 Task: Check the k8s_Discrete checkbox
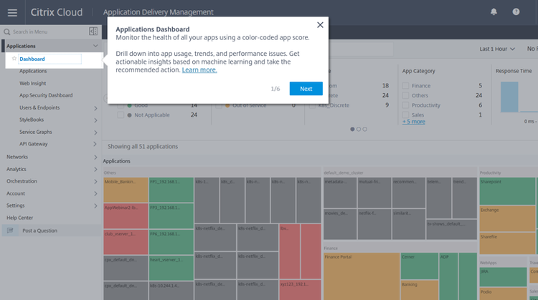pos(312,105)
